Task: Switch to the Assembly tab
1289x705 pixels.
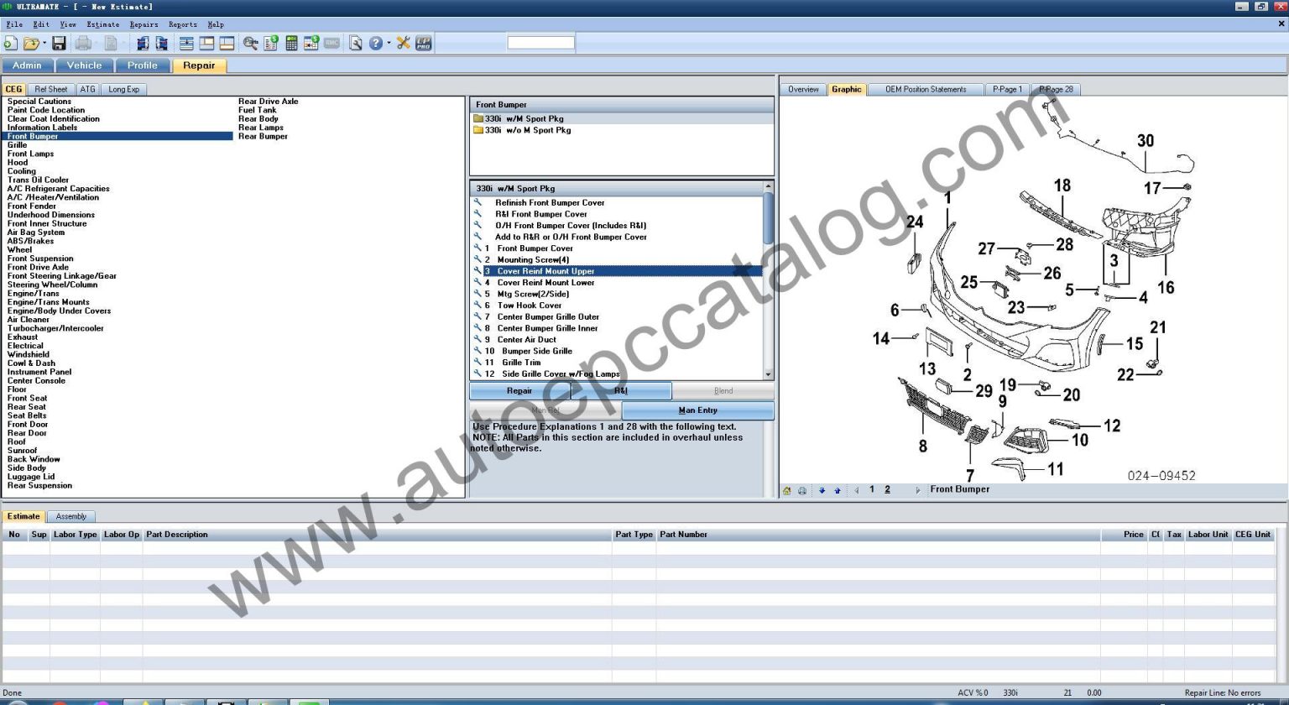Action: 71,516
